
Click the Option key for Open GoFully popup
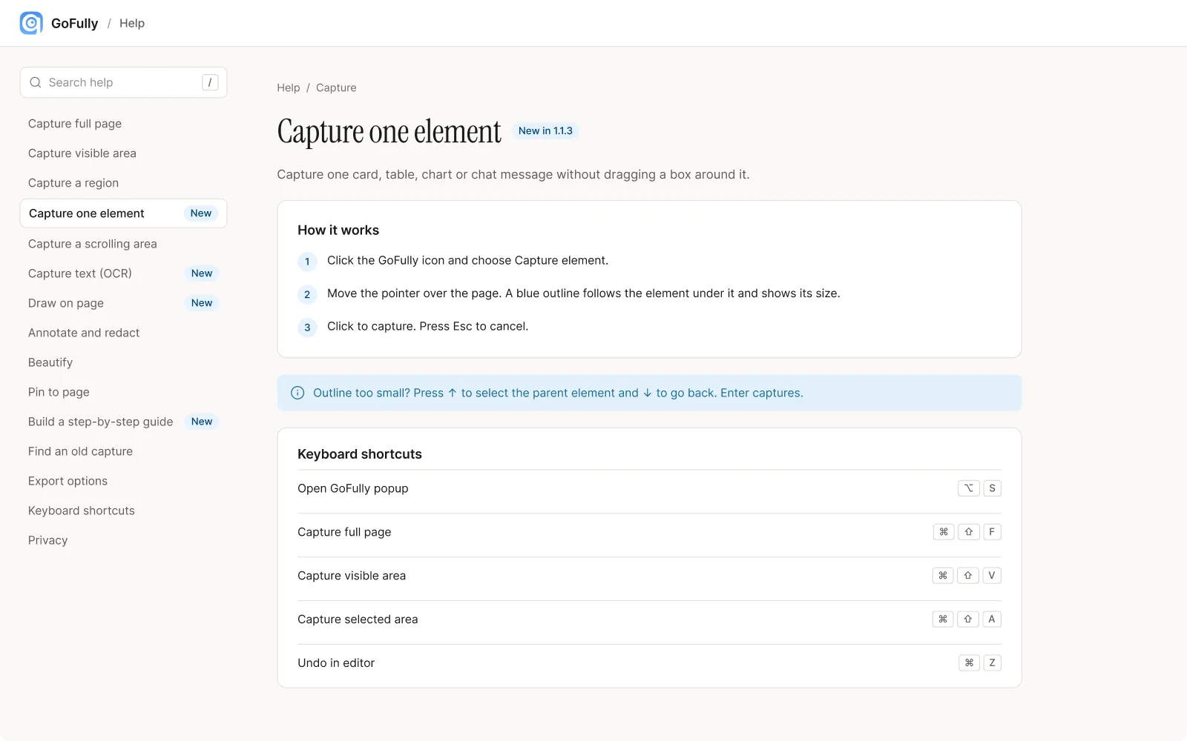coord(968,488)
